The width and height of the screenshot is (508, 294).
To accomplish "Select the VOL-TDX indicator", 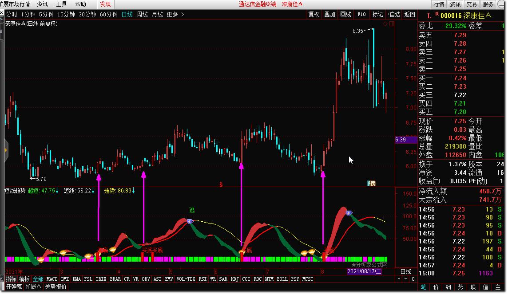I will [x=186, y=279].
